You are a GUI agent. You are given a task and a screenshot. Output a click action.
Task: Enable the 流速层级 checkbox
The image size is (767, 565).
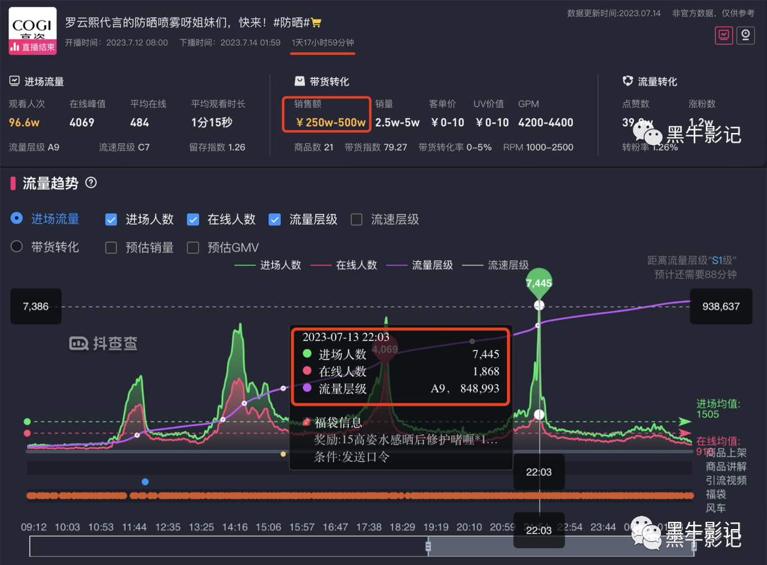(357, 219)
